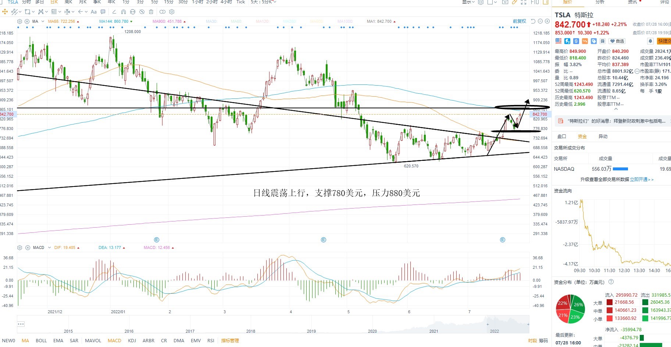Open the 分析 analysis tab
671x347 pixels.
coord(600,2)
